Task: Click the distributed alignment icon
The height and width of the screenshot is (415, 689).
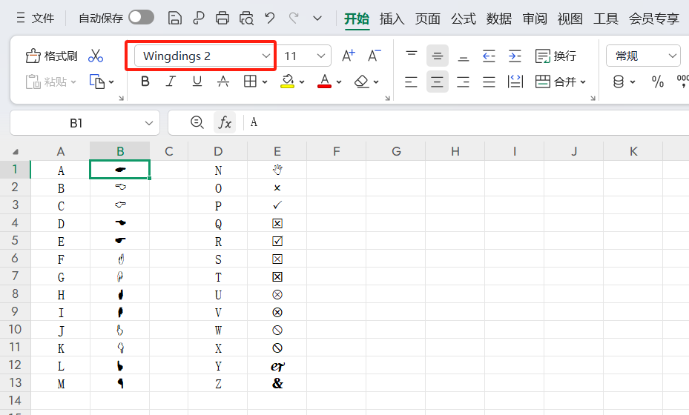Action: point(515,82)
